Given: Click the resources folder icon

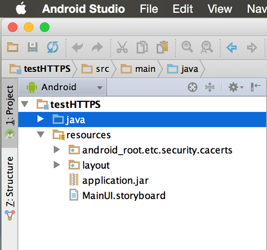Looking at the screenshot, I should [58, 134].
